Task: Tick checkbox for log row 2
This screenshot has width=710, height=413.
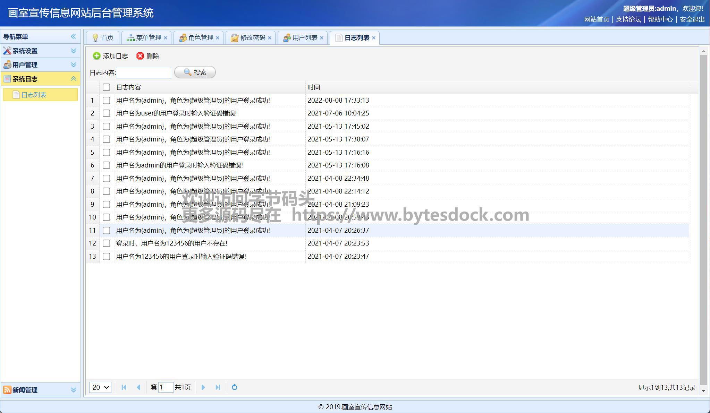Action: [106, 113]
